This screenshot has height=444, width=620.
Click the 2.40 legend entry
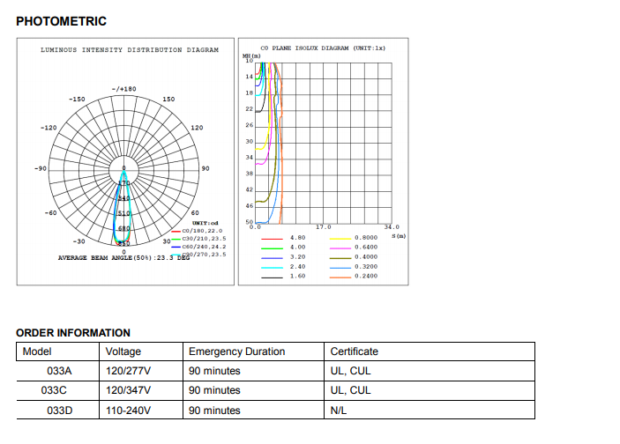click(x=297, y=266)
